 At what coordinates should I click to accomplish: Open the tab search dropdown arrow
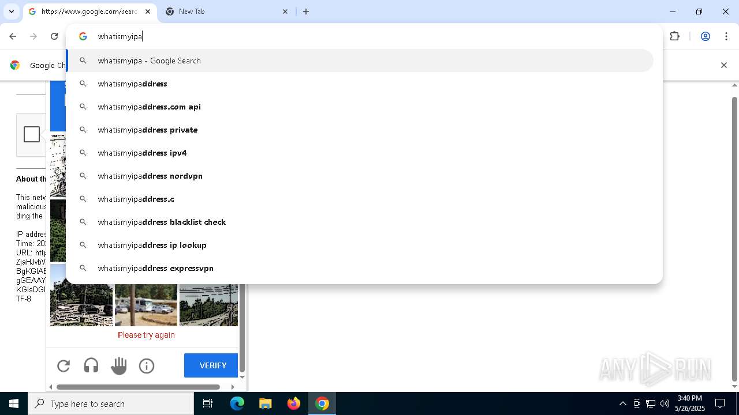click(11, 12)
